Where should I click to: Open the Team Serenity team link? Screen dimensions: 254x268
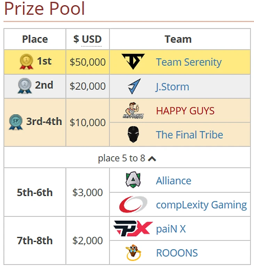(x=189, y=62)
